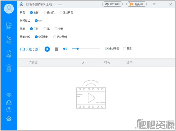Image resolution: width=176 pixels, height=131 pixels.
Task: Select 全部 for sound source
Action: click(34, 13)
